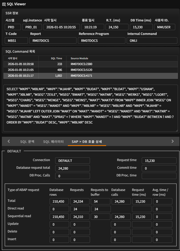180x251 pixels.
Task: Sort by SQL Time column header
Action: coord(52,58)
